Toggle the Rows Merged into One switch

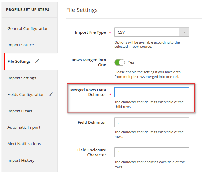(x=120, y=62)
